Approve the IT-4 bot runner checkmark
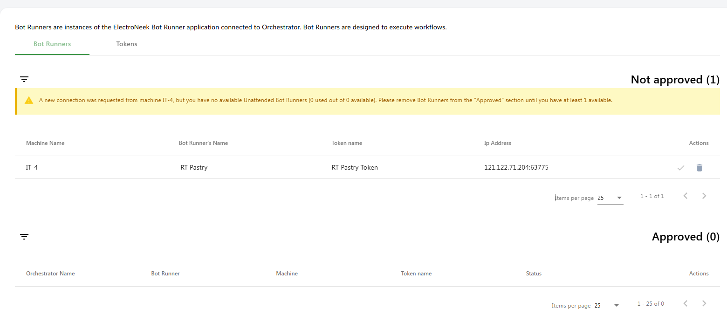 (681, 168)
